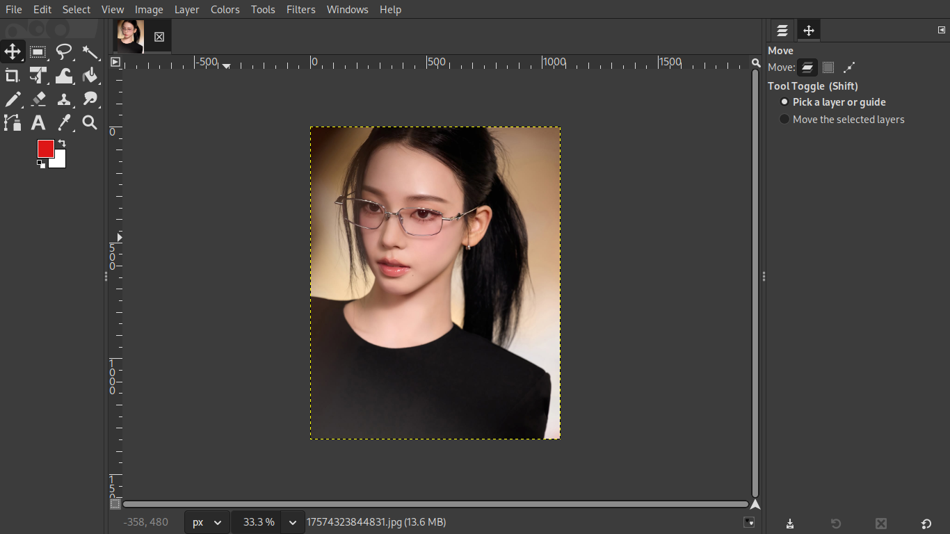Select the Free Select lasso tool
Image resolution: width=950 pixels, height=534 pixels.
[64, 51]
